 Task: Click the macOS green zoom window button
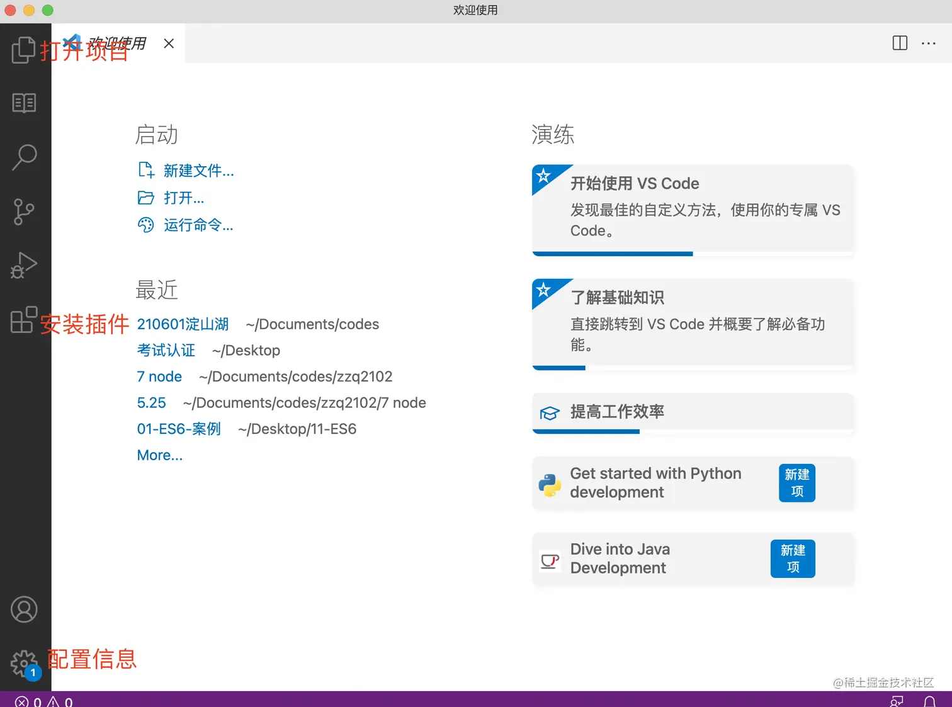[x=48, y=10]
